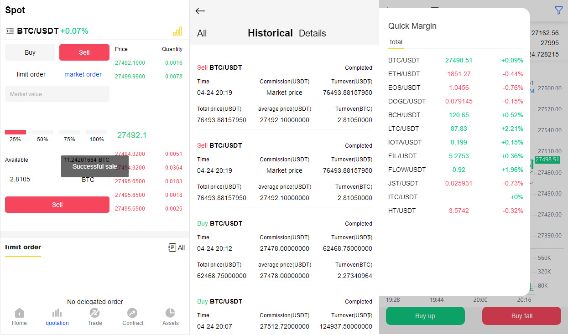This screenshot has width=568, height=335.
Task: Open the Historical tab
Action: [x=270, y=33]
